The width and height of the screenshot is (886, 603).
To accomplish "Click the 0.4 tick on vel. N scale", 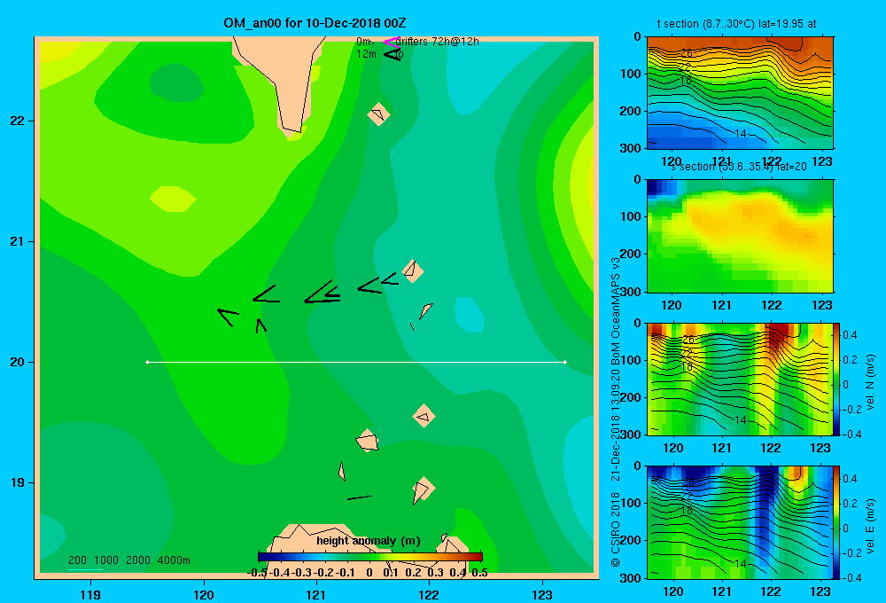I will click(x=850, y=335).
